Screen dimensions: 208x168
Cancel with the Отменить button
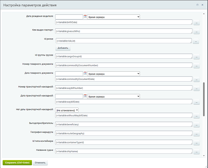[x=40, y=162]
